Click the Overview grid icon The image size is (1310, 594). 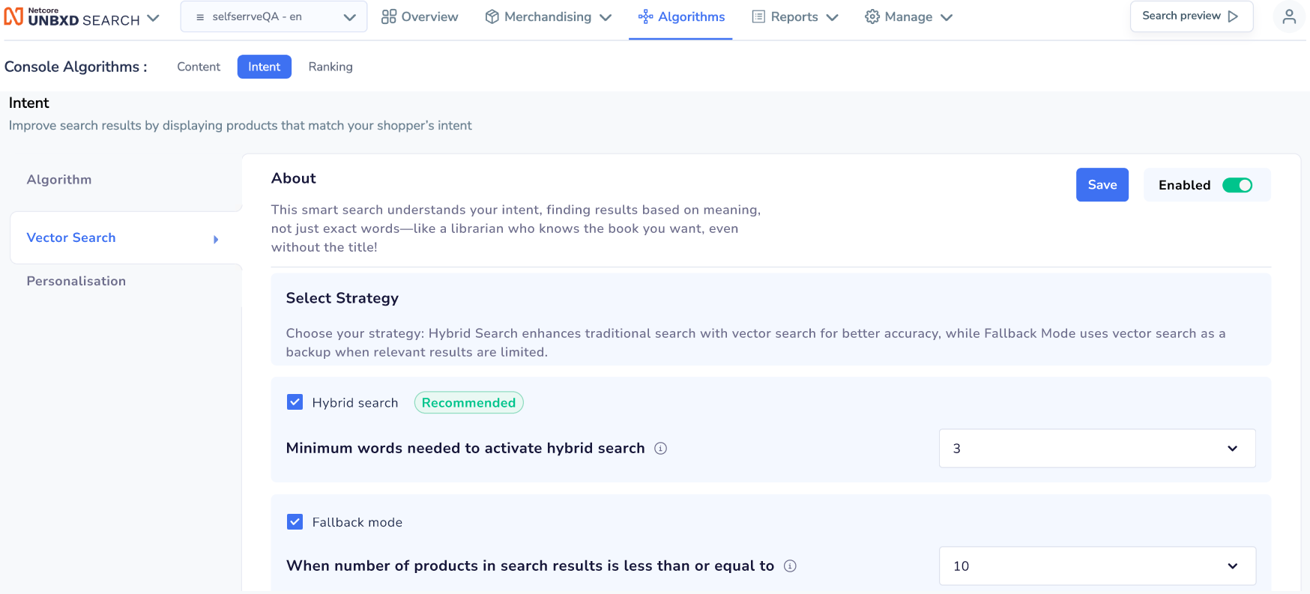[x=388, y=16]
